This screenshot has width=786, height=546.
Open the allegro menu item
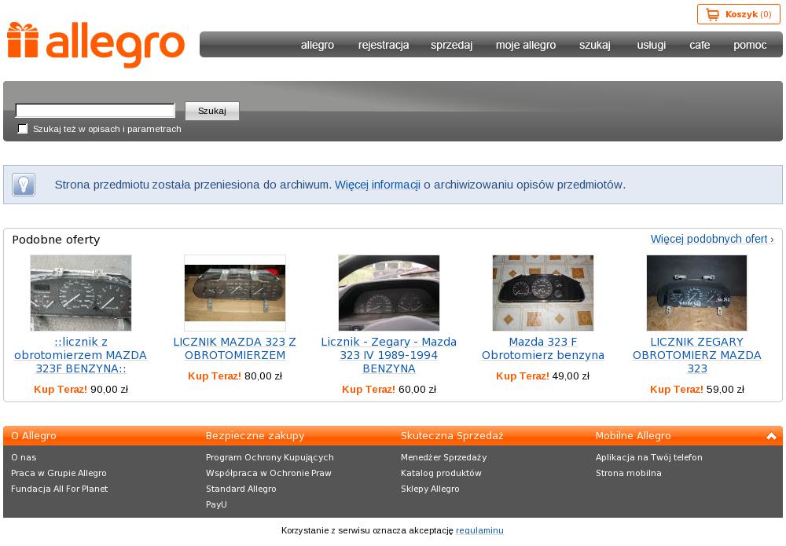pos(318,45)
